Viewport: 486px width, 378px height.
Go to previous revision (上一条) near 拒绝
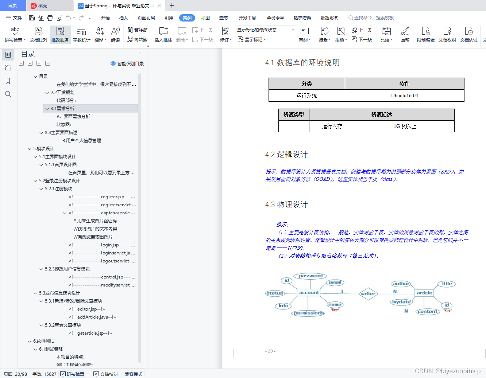pyautogui.click(x=362, y=30)
